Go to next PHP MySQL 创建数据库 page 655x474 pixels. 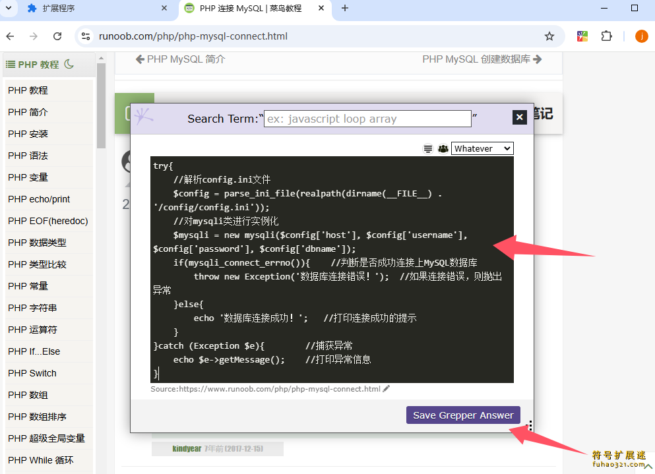[x=482, y=59]
